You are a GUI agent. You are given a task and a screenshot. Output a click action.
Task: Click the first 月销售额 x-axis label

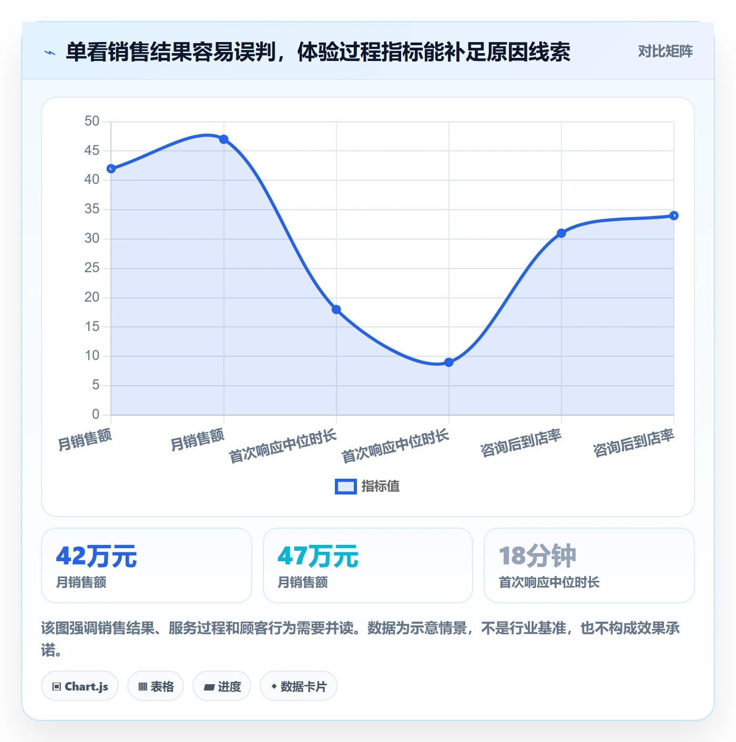click(85, 439)
